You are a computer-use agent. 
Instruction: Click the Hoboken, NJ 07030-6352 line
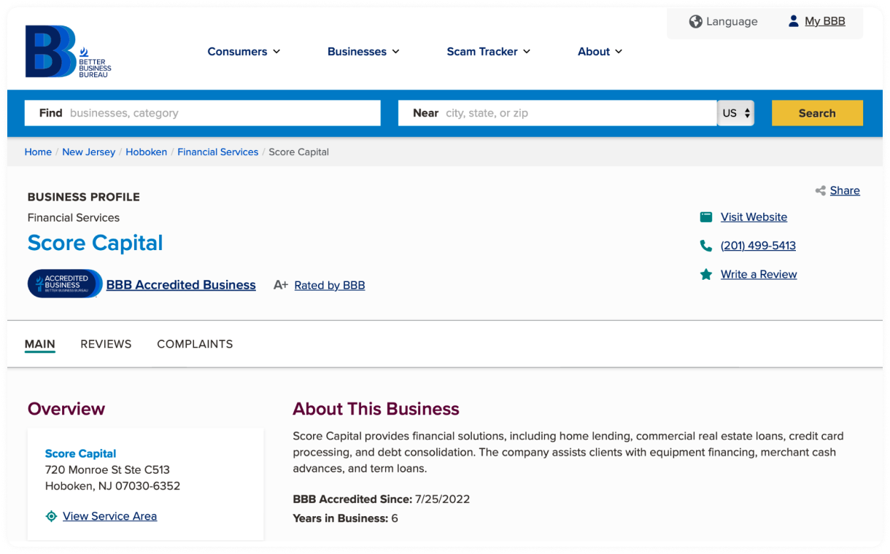112,486
